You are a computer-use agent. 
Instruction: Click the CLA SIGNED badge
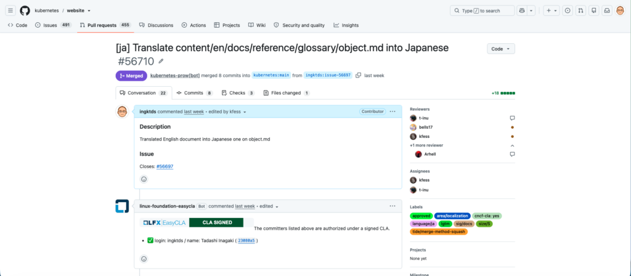(216, 222)
